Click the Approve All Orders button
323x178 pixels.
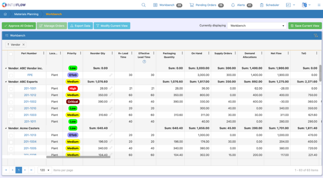pos(19,26)
